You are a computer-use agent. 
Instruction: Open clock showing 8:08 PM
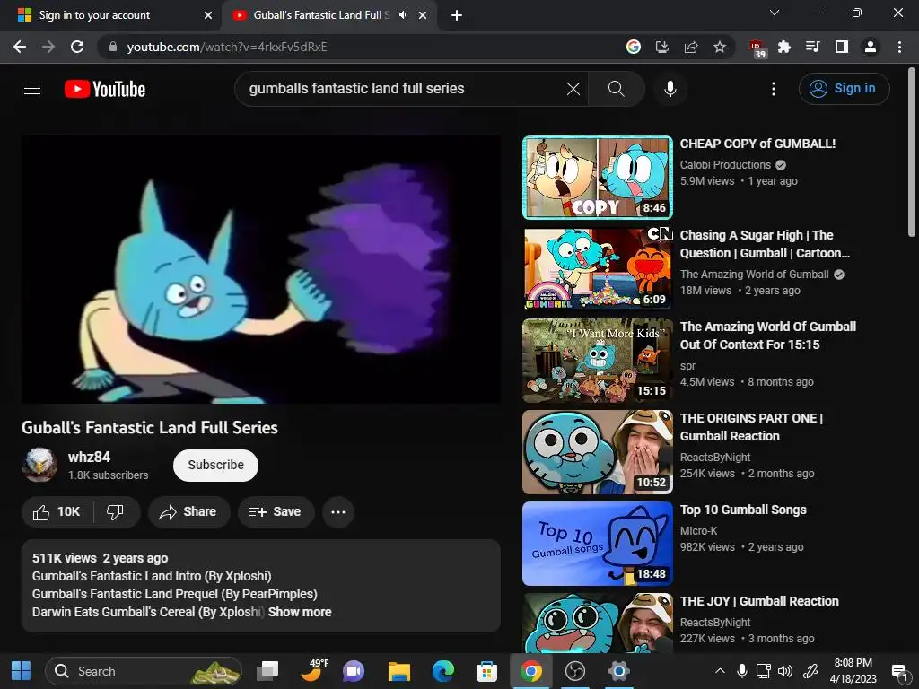(853, 671)
